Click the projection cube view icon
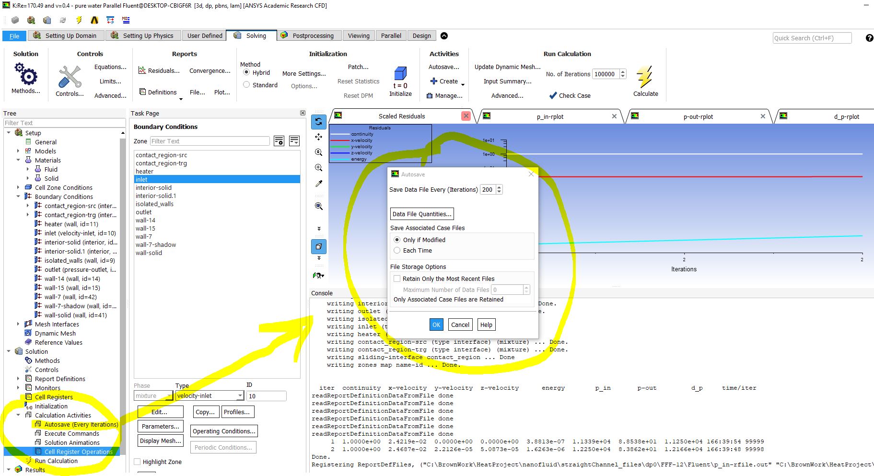Image resolution: width=874 pixels, height=476 pixels. coord(319,246)
